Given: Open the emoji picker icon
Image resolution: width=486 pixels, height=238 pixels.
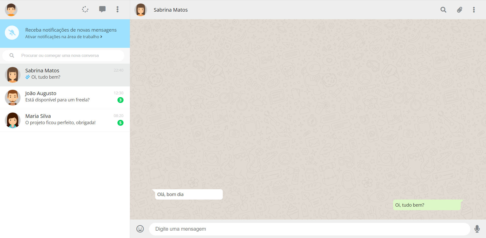Looking at the screenshot, I should pyautogui.click(x=140, y=229).
